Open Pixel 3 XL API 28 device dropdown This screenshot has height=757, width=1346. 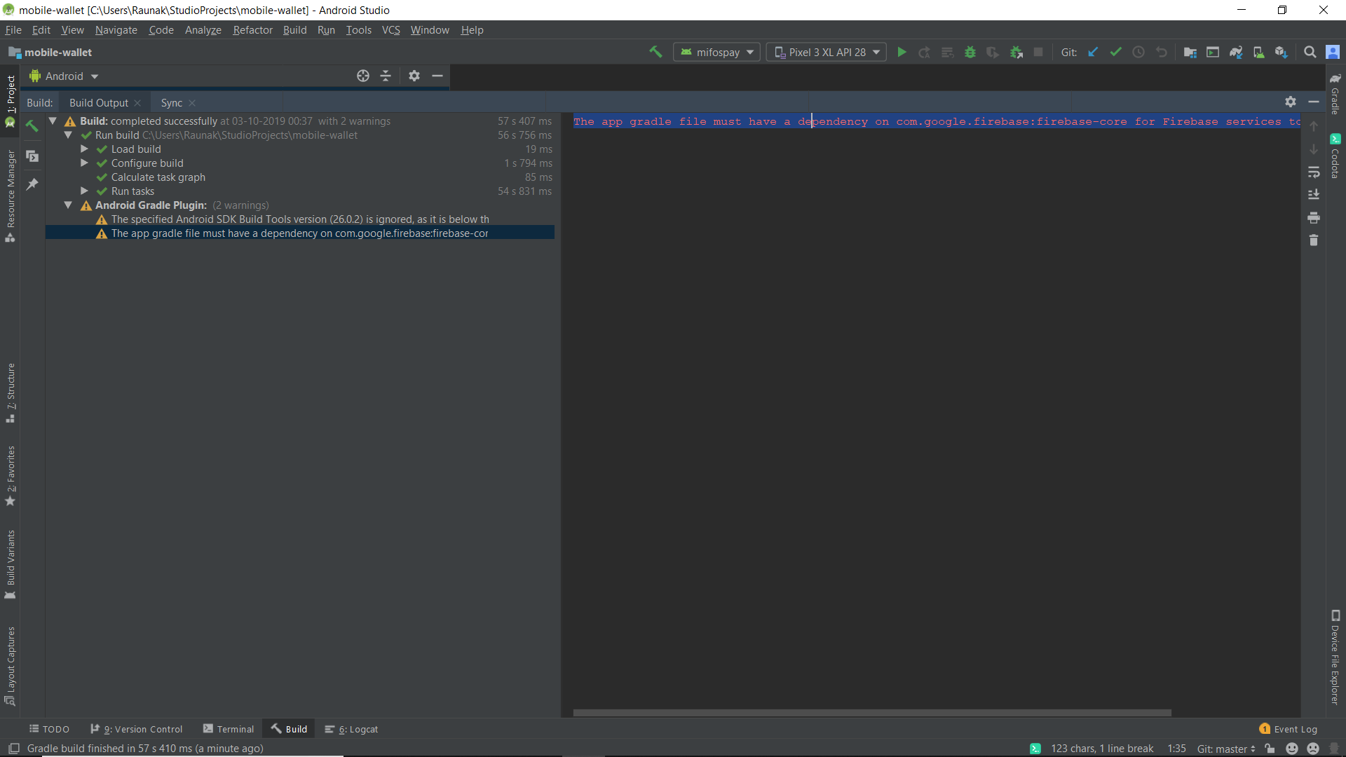[x=827, y=52]
